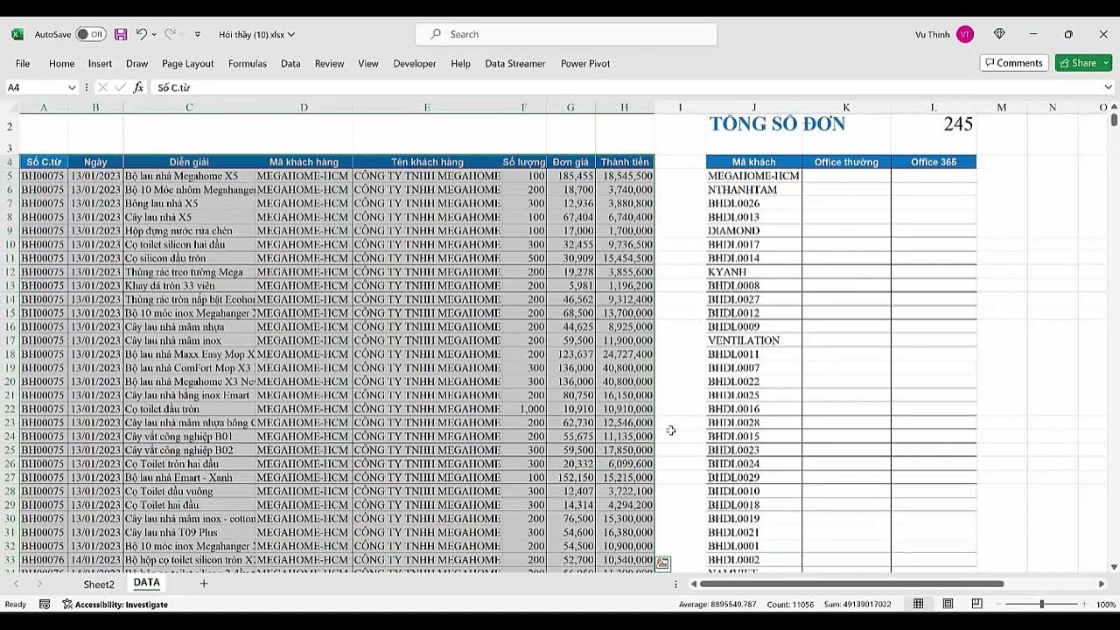Image resolution: width=1120 pixels, height=630 pixels.
Task: Click the cell showing 245
Action: pyautogui.click(x=958, y=124)
